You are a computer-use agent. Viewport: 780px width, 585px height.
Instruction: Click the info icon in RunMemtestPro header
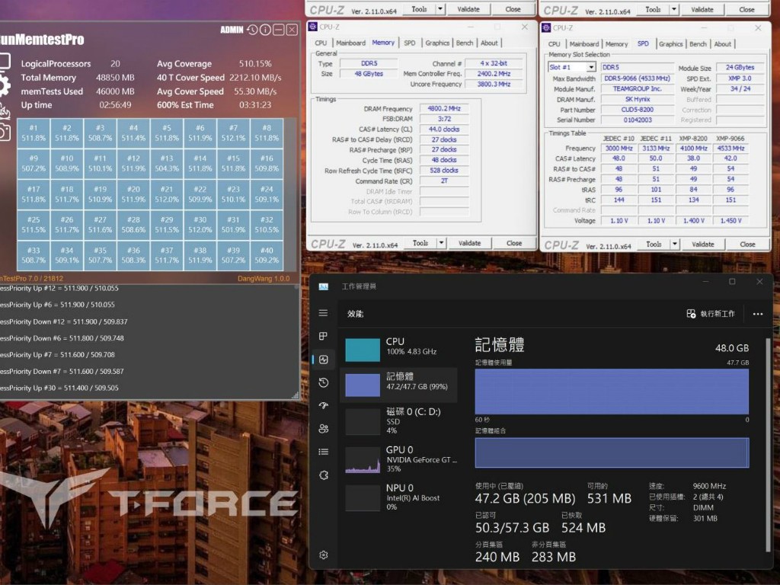coord(265,30)
